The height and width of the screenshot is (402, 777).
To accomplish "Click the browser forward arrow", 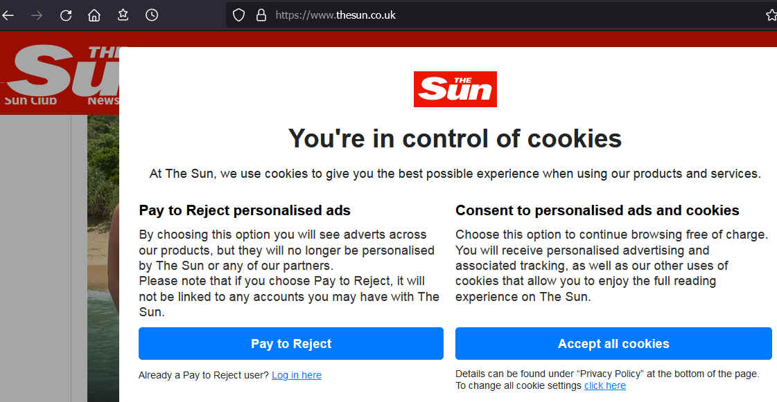I will pyautogui.click(x=37, y=15).
